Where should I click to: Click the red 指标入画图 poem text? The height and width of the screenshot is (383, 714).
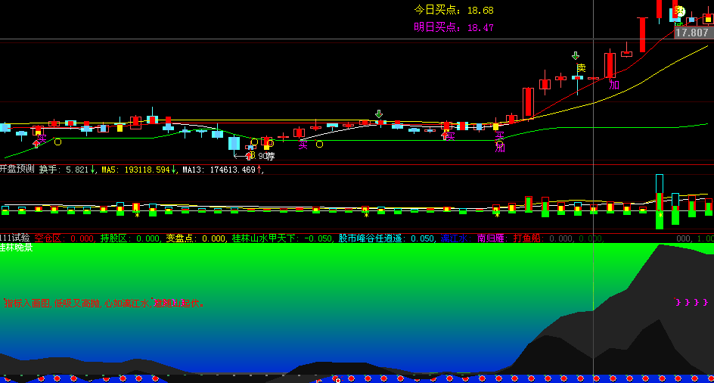point(104,304)
